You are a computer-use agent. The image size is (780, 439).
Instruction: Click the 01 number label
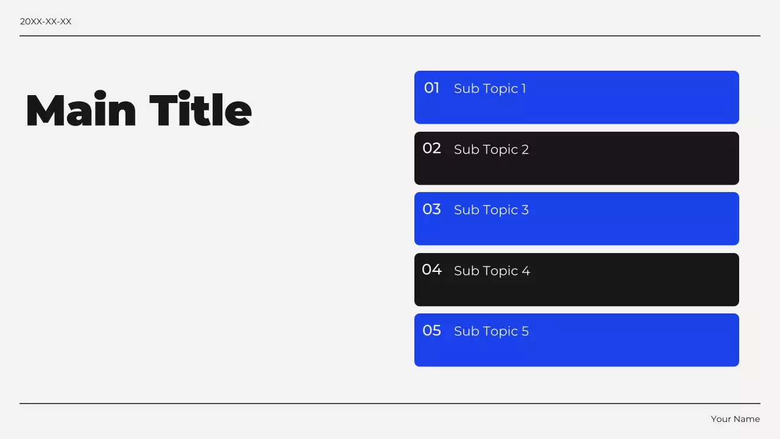click(x=431, y=88)
